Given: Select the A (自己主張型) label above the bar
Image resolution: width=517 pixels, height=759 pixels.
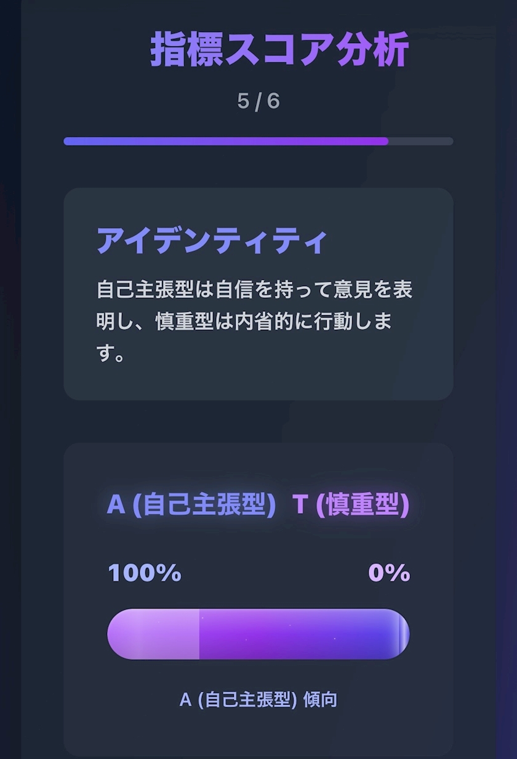Looking at the screenshot, I should (x=191, y=504).
